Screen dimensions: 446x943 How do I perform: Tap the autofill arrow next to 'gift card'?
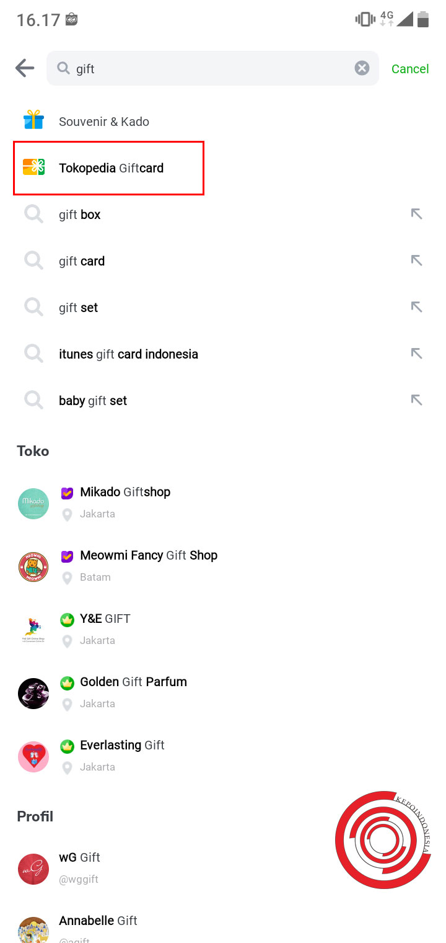[x=416, y=261]
